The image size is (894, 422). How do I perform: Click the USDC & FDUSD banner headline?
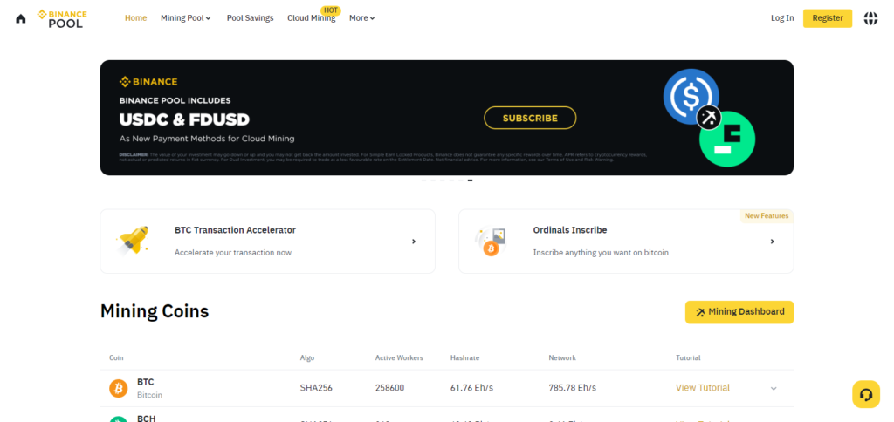click(x=185, y=120)
